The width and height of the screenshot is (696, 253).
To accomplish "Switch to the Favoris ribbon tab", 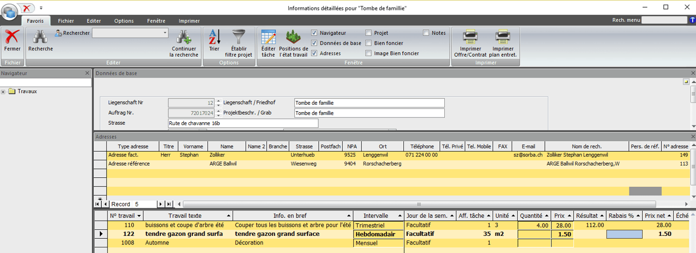I will point(35,21).
